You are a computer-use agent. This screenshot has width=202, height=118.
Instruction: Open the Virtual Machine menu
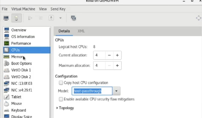23,9
